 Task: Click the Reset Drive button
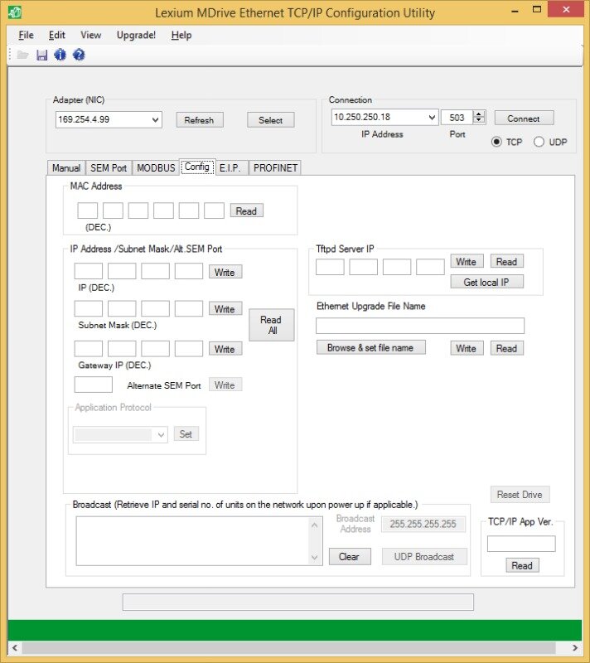(x=520, y=494)
